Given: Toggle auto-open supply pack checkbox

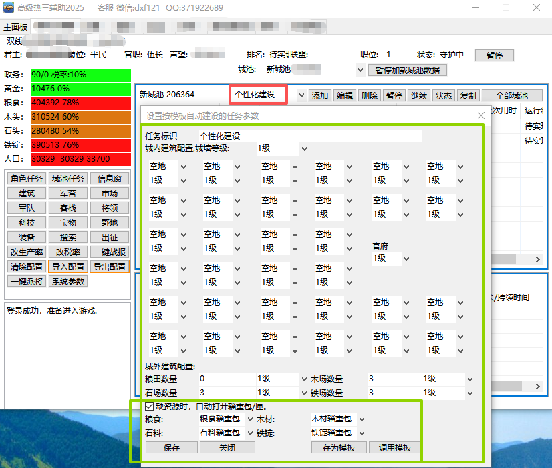Looking at the screenshot, I should pyautogui.click(x=149, y=406).
